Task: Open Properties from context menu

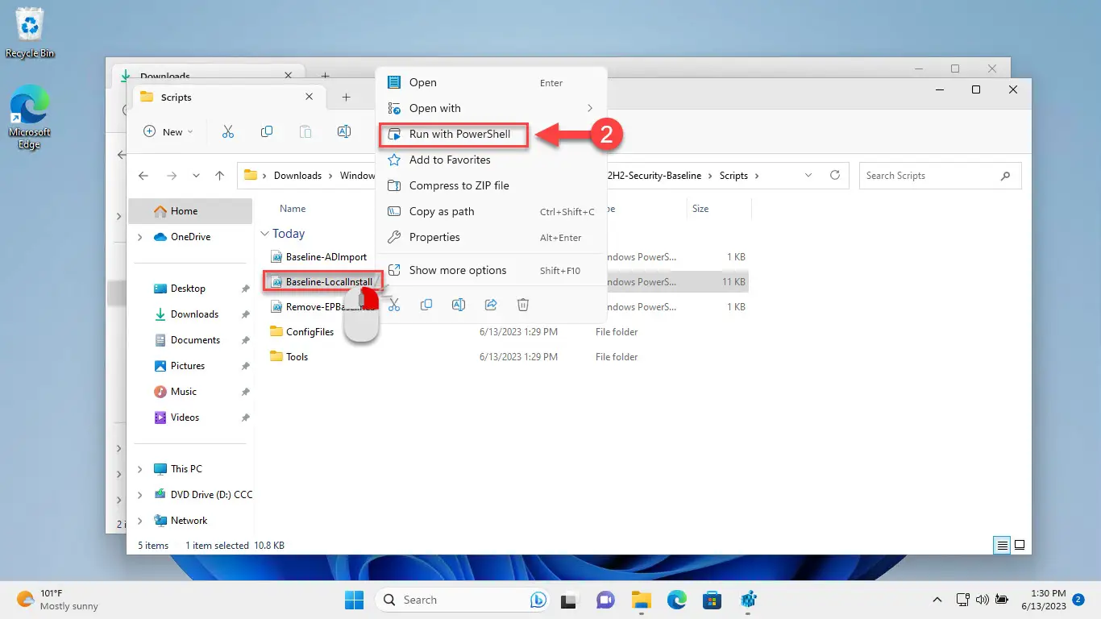Action: coord(491,237)
